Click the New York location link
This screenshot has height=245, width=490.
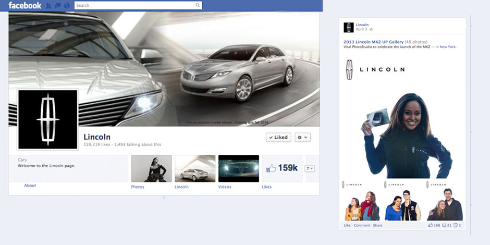[x=448, y=47]
